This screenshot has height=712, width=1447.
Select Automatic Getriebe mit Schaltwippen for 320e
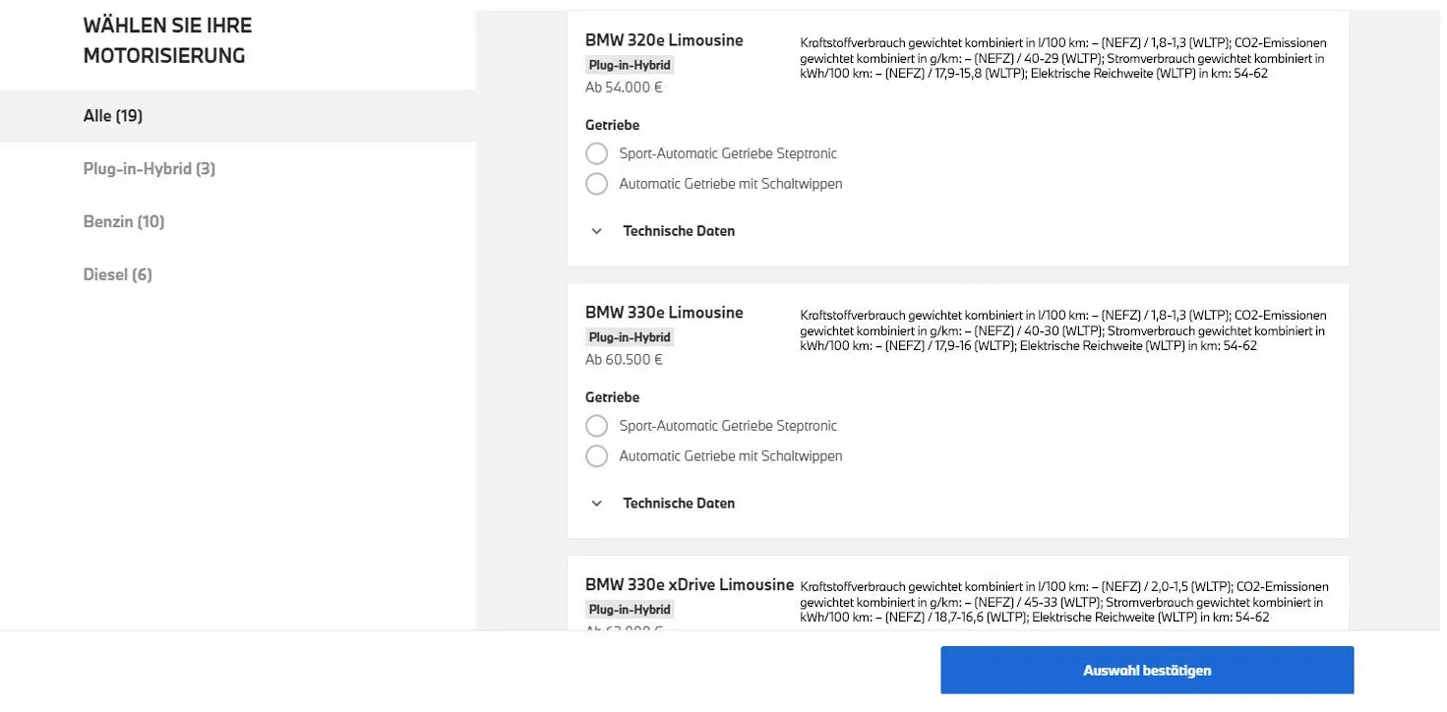[596, 184]
